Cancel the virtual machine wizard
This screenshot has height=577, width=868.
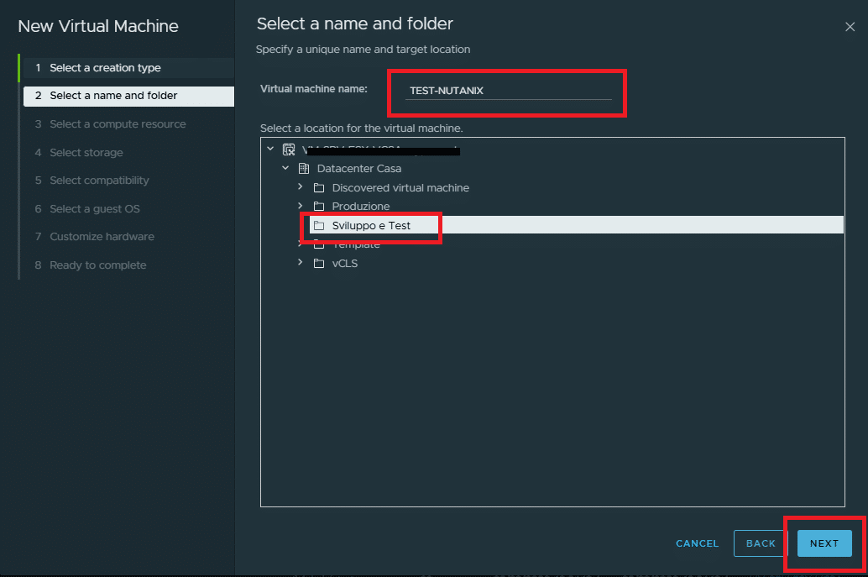pos(697,543)
